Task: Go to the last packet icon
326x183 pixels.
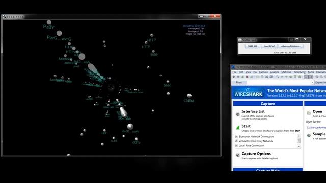Action: 300,77
